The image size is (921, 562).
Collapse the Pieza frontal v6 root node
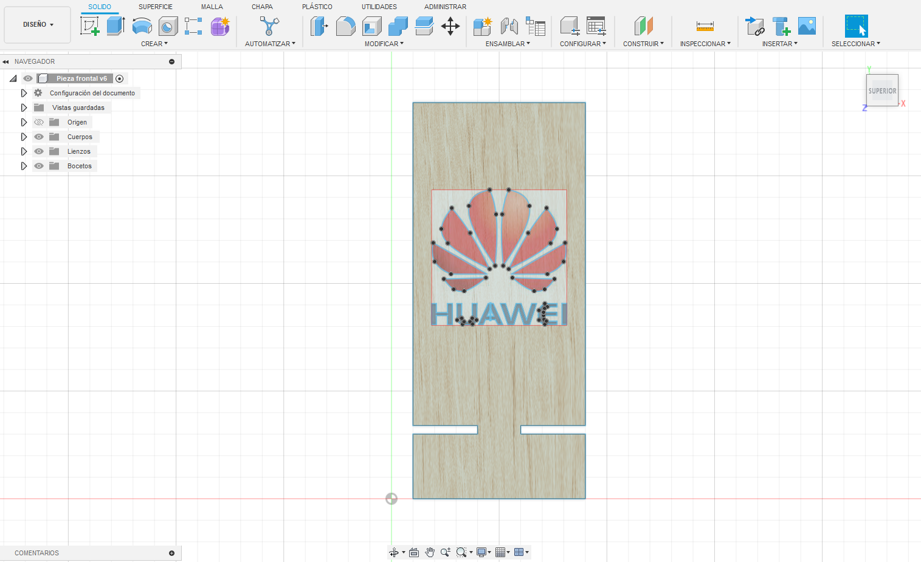(13, 78)
